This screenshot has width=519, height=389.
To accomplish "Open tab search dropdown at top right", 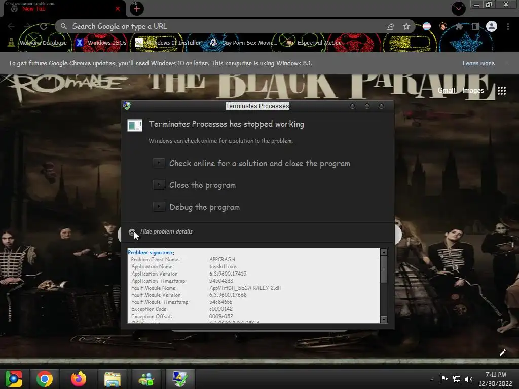I will click(x=459, y=8).
